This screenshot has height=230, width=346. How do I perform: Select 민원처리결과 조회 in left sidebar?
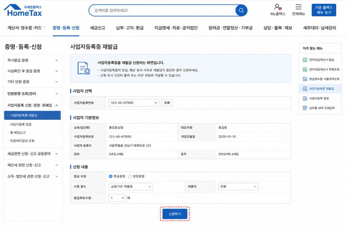click(x=22, y=141)
